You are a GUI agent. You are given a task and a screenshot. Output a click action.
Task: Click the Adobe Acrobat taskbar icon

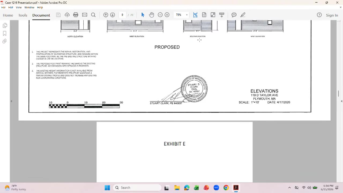coord(236,188)
